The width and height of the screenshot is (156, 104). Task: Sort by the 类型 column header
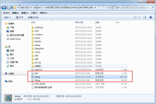[97, 22]
